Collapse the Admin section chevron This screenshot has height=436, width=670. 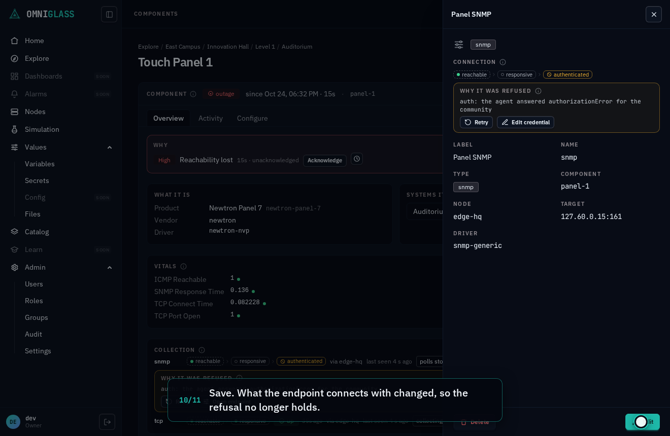(x=110, y=267)
